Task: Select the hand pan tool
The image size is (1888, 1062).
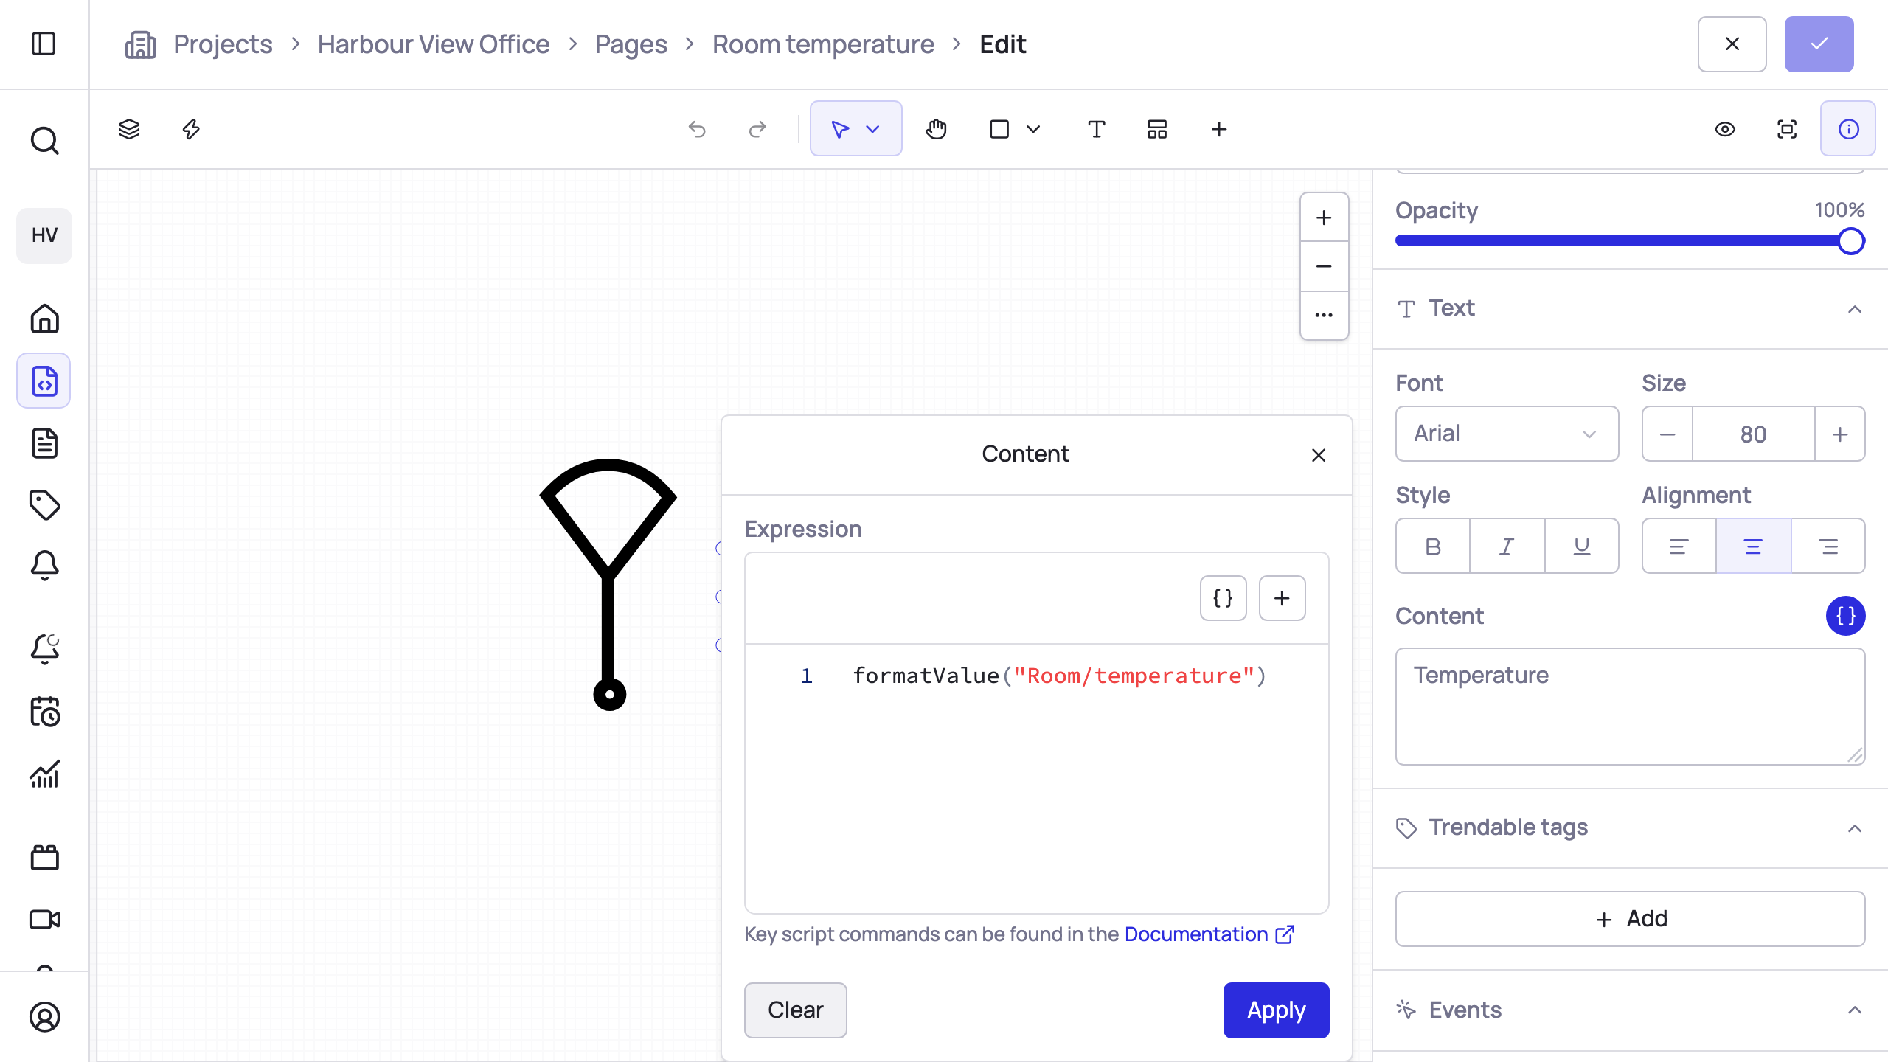Action: click(x=936, y=129)
